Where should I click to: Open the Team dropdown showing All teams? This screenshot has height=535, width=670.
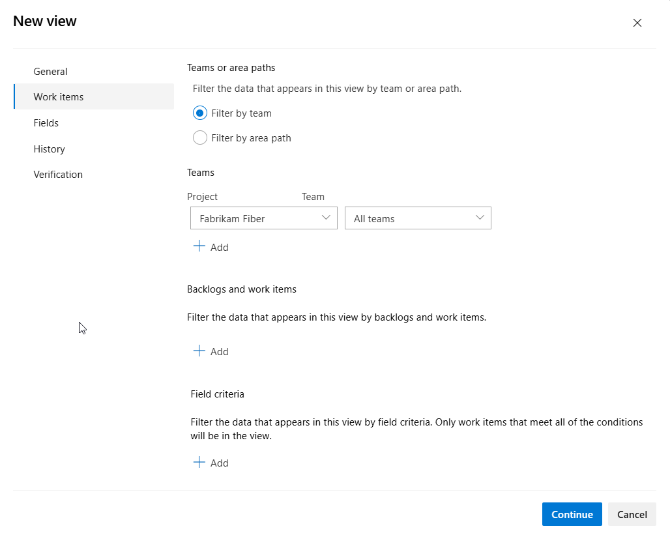pyautogui.click(x=418, y=218)
